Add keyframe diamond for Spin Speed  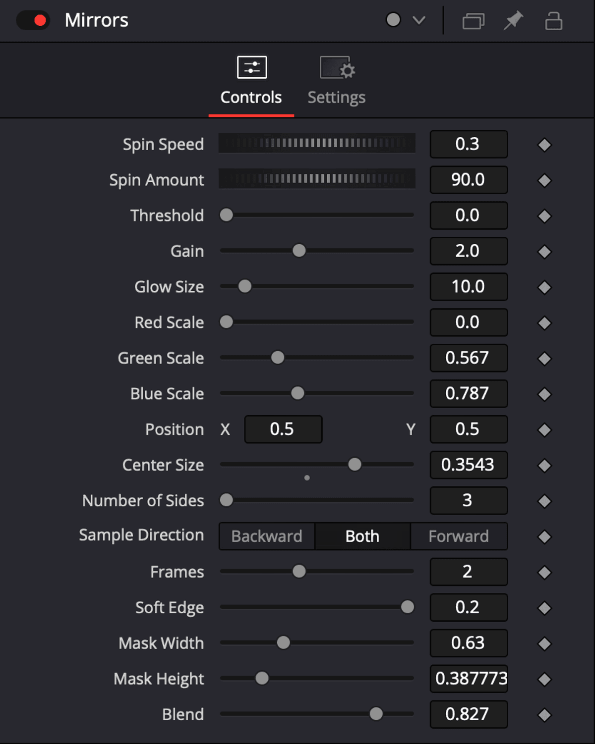click(544, 145)
